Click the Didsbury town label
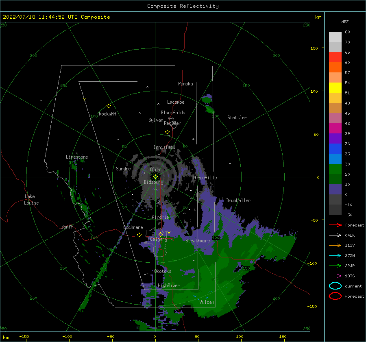The height and width of the screenshot is (342, 366). click(x=153, y=182)
